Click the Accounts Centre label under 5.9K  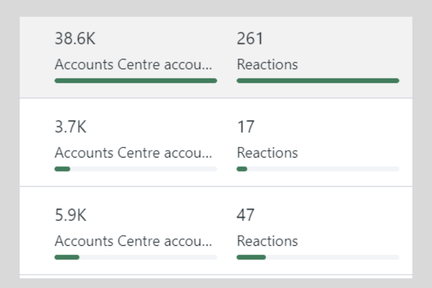133,241
